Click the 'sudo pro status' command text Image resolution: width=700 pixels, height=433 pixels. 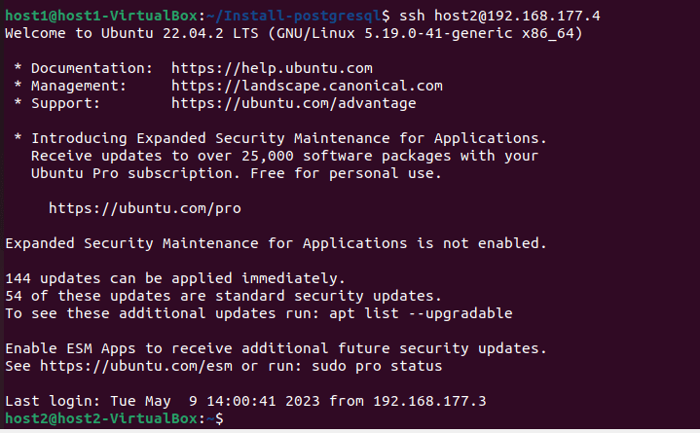tap(377, 366)
